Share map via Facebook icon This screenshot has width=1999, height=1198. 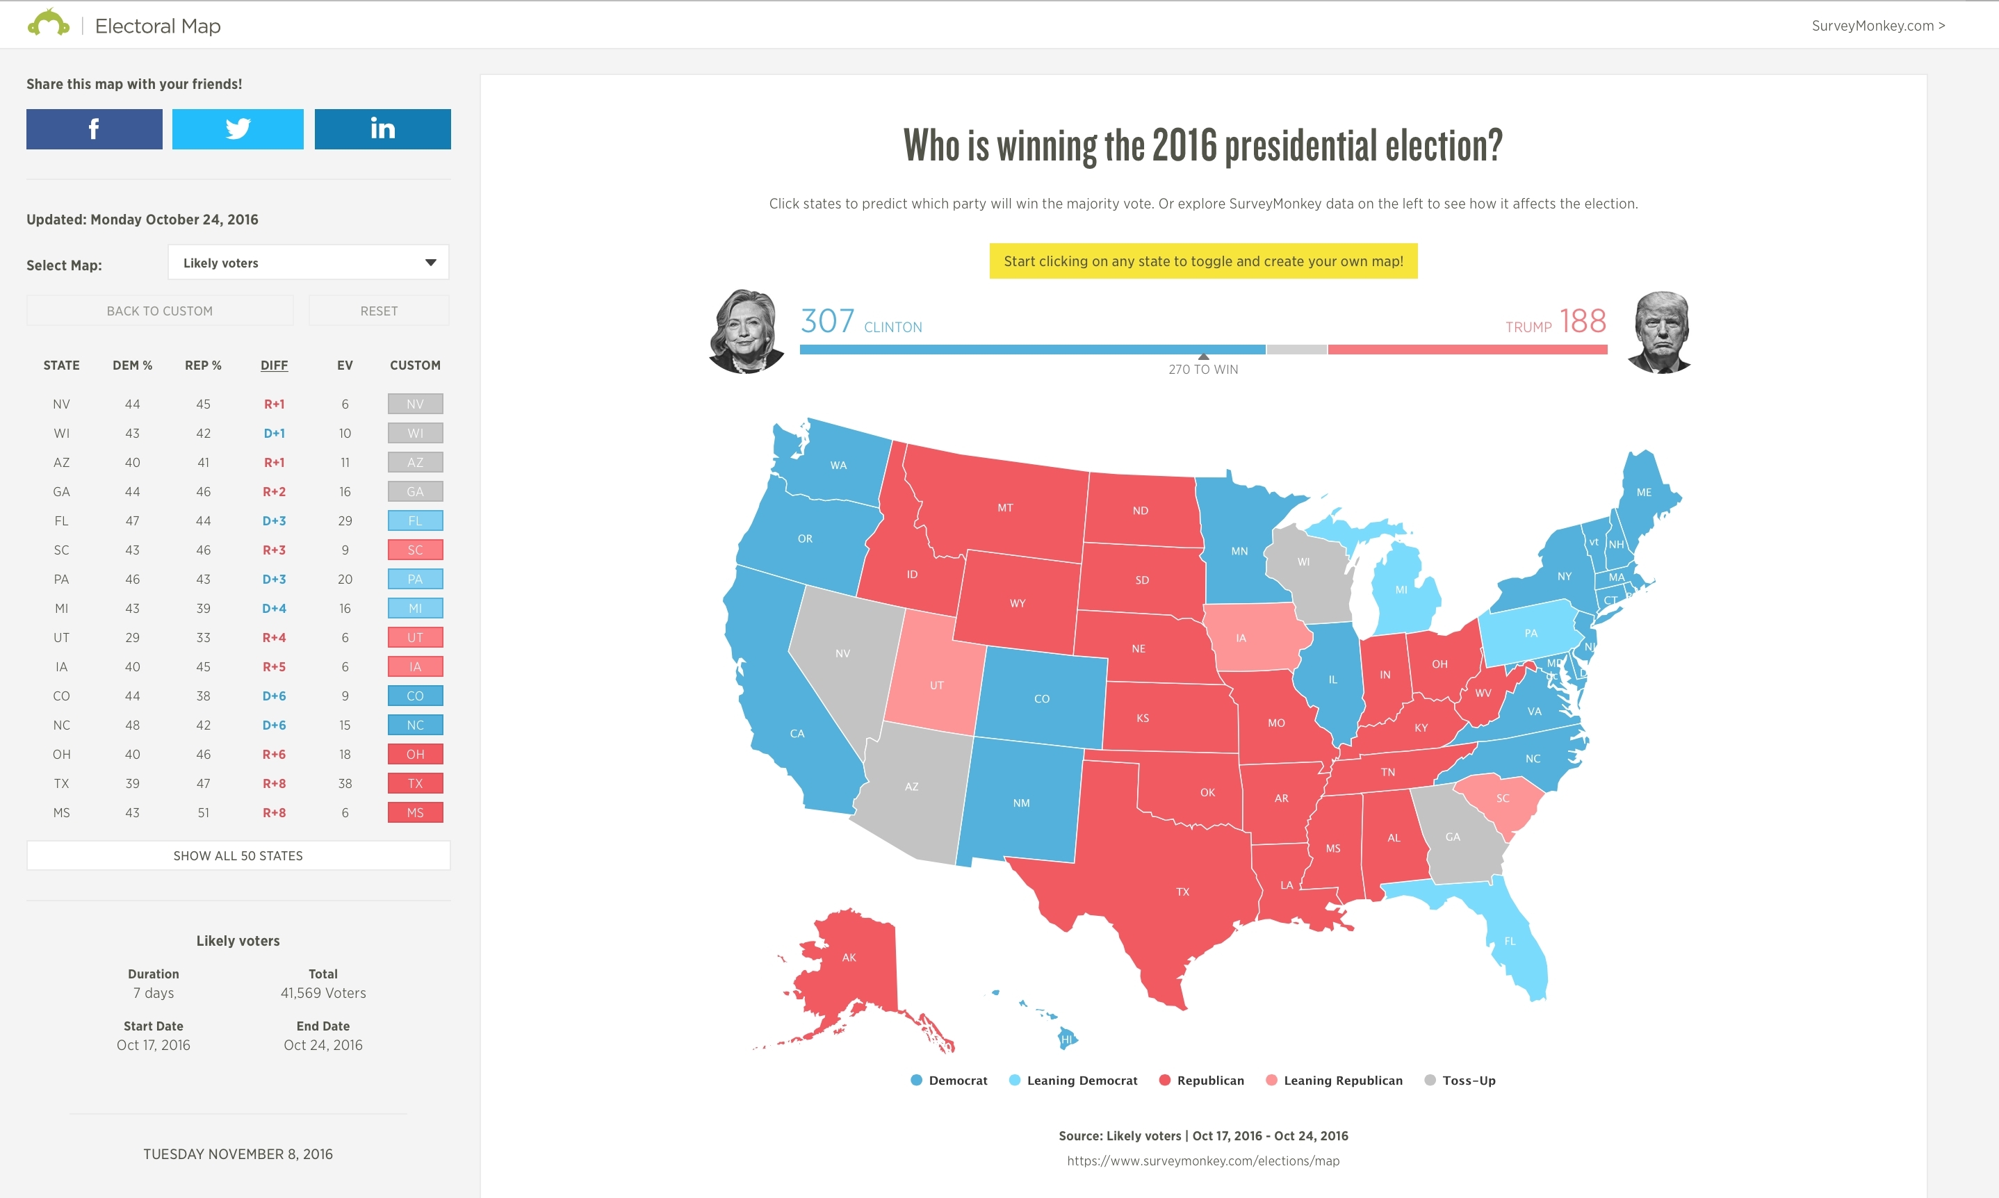94,129
